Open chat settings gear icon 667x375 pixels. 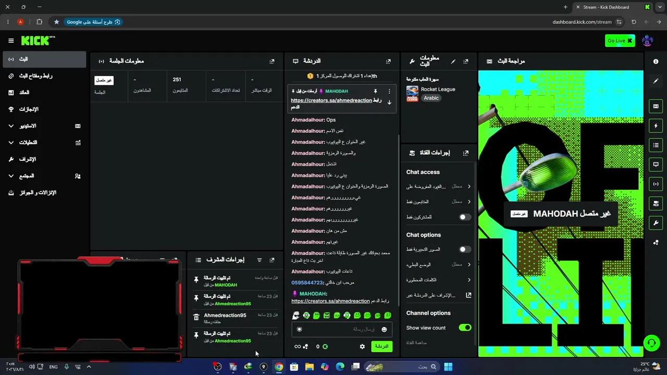point(362,346)
